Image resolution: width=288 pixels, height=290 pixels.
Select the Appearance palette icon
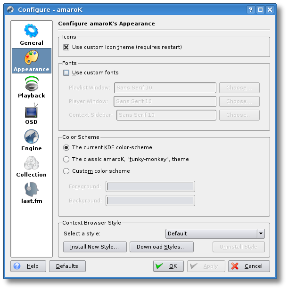(x=31, y=57)
